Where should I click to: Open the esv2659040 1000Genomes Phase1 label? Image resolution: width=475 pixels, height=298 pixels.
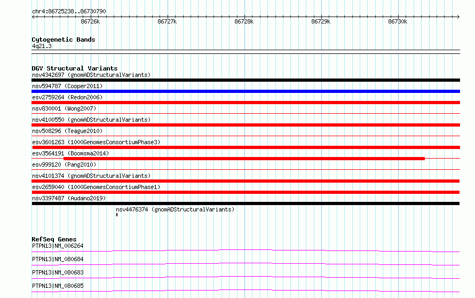tap(96, 187)
